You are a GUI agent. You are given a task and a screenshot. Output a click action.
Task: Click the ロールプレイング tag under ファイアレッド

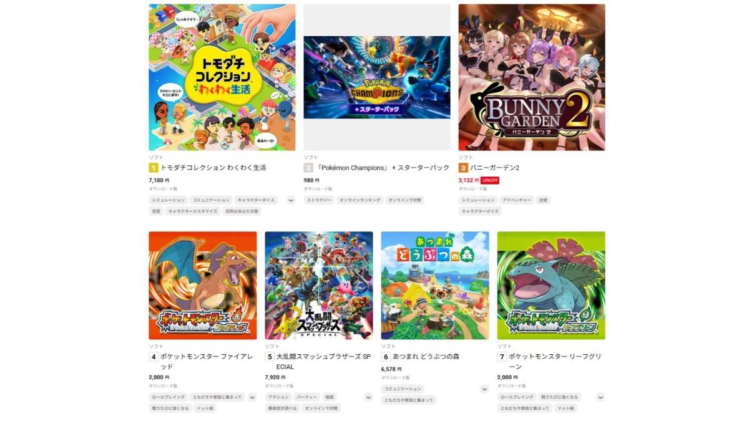(169, 397)
